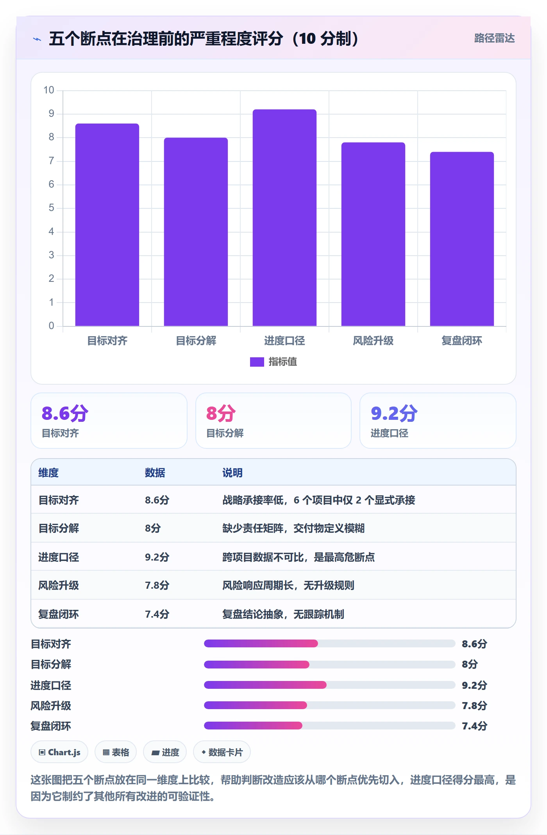This screenshot has height=835, width=547.
Task: Click the 9.2分 value in the table
Action: point(157,557)
